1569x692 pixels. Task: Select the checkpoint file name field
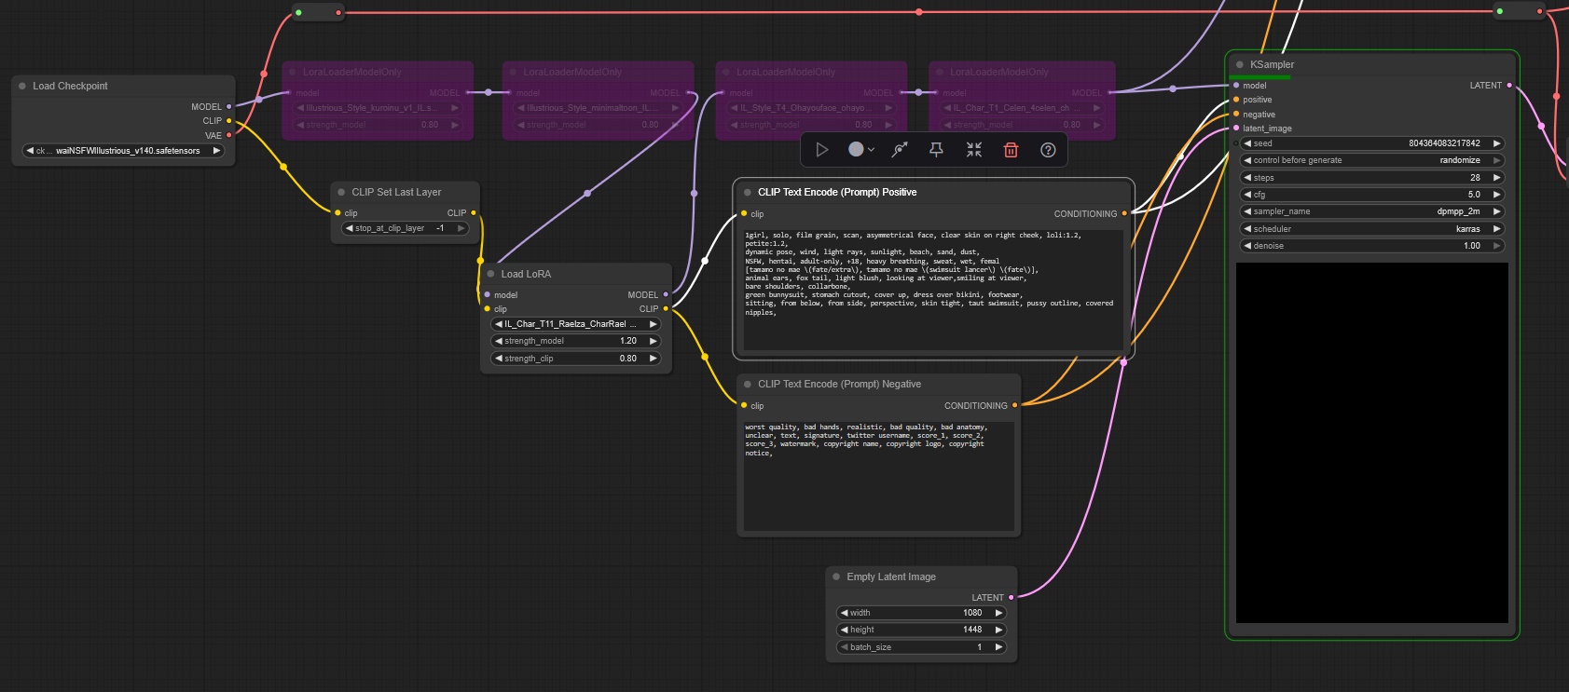tap(126, 151)
